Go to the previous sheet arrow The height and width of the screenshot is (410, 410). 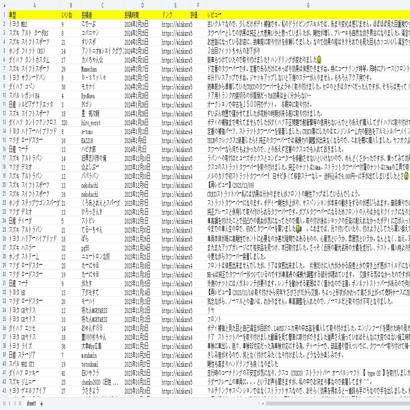(x=9, y=404)
